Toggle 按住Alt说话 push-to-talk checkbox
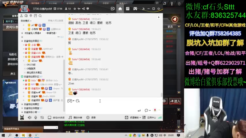The height and width of the screenshot is (138, 246). [50, 117]
